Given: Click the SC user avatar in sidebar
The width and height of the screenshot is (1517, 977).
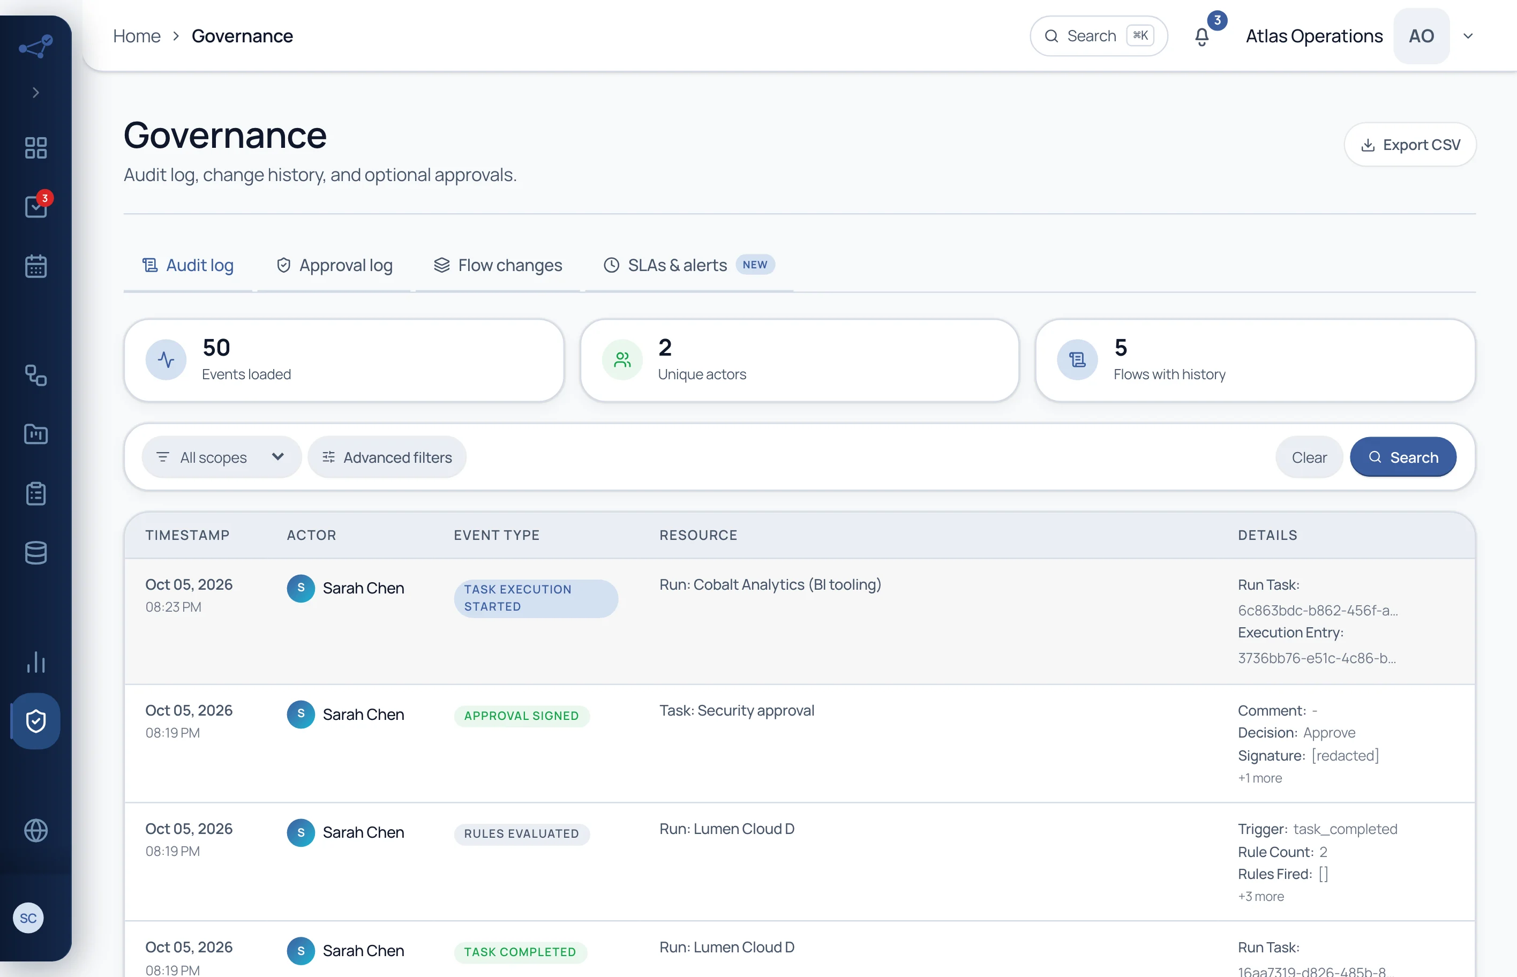Looking at the screenshot, I should [x=28, y=918].
